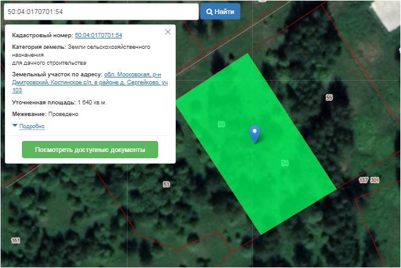Open cadastral number link 50:04:0170701:54

click(98, 36)
